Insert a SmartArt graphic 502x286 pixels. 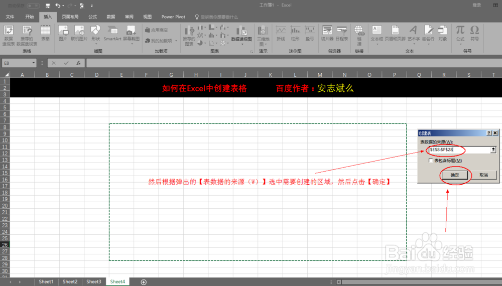[x=112, y=33]
